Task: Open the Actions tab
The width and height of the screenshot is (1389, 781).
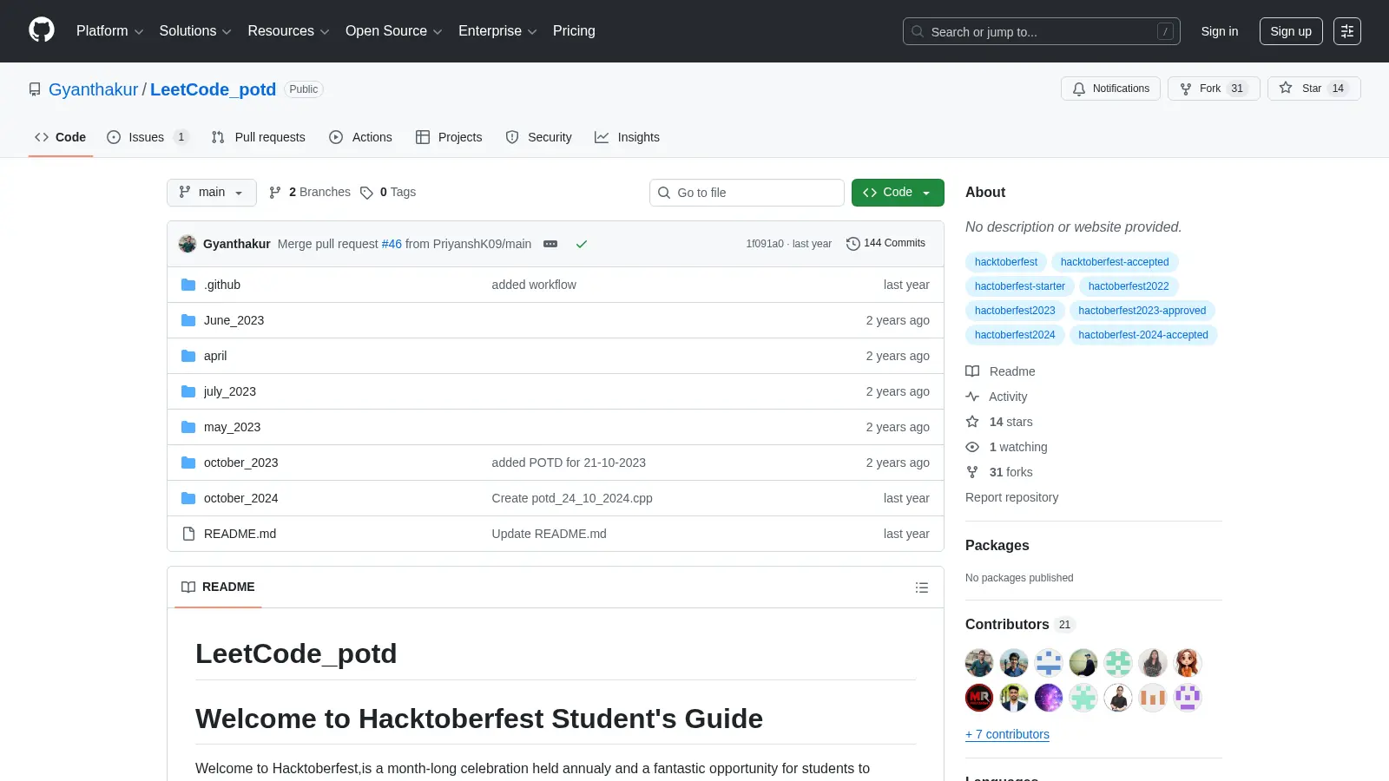Action: coord(361,137)
